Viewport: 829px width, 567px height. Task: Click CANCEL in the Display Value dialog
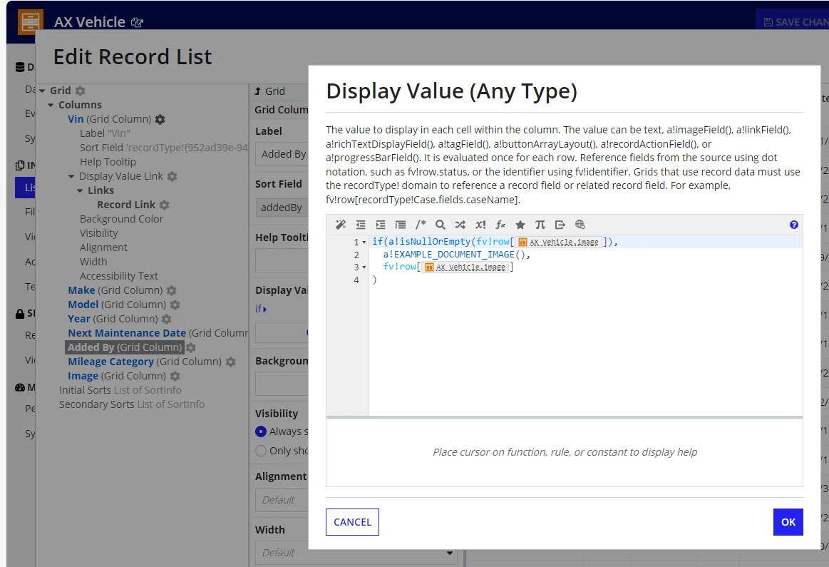[x=352, y=522]
